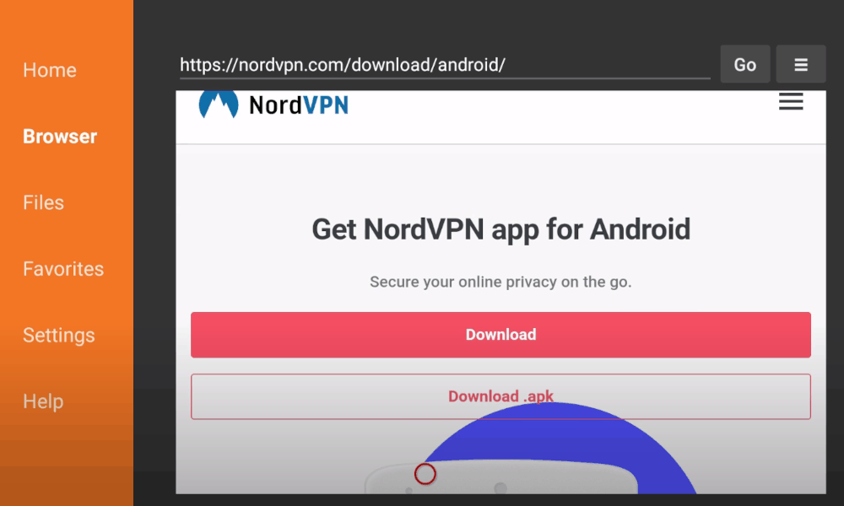The height and width of the screenshot is (506, 844).
Task: Click the gray phone illustration
Action: coord(500,477)
